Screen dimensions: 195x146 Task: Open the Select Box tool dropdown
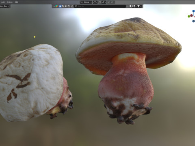(4, 6)
